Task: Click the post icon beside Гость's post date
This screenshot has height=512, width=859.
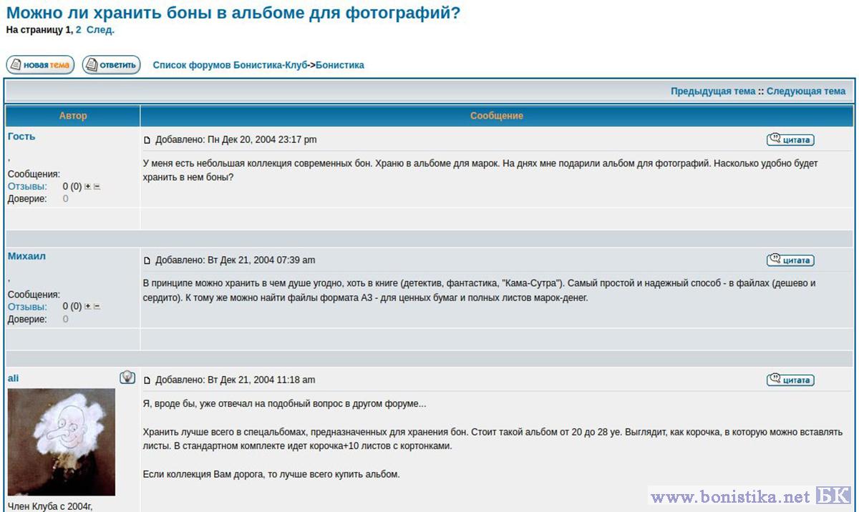Action: pos(147,140)
